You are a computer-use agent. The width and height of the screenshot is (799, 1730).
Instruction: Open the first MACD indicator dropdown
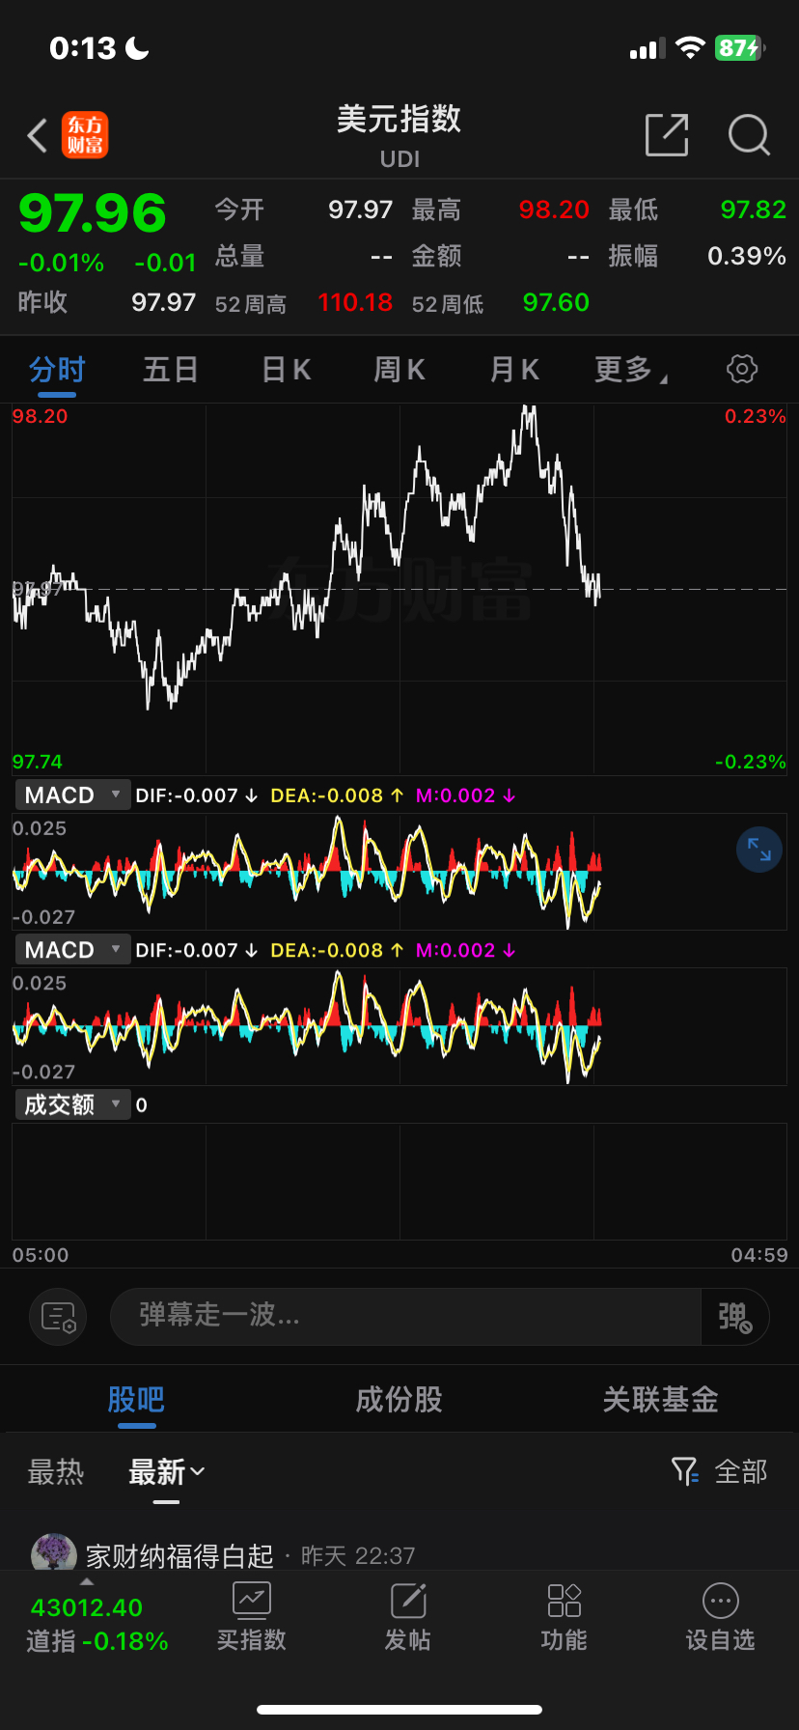(x=73, y=795)
